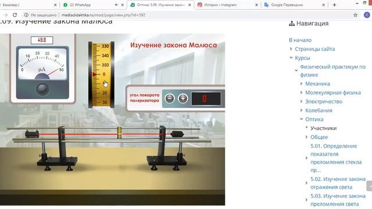Viewport: 372px width, 209px height.
Task: Collapse Физический практикум по физике arrow
Action: click(296, 70)
